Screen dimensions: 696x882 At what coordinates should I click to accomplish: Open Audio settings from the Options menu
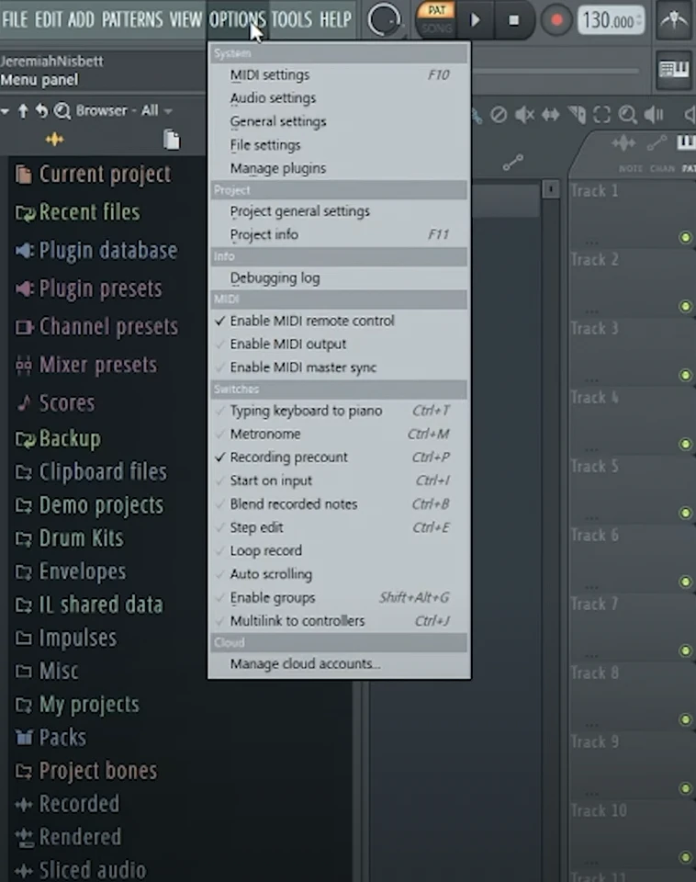pos(273,98)
